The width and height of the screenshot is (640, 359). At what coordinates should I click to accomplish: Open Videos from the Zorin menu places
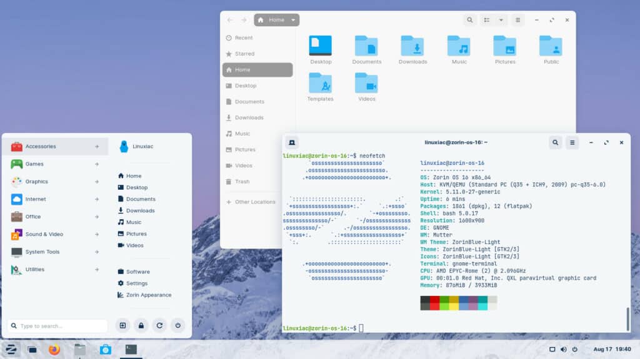click(131, 245)
